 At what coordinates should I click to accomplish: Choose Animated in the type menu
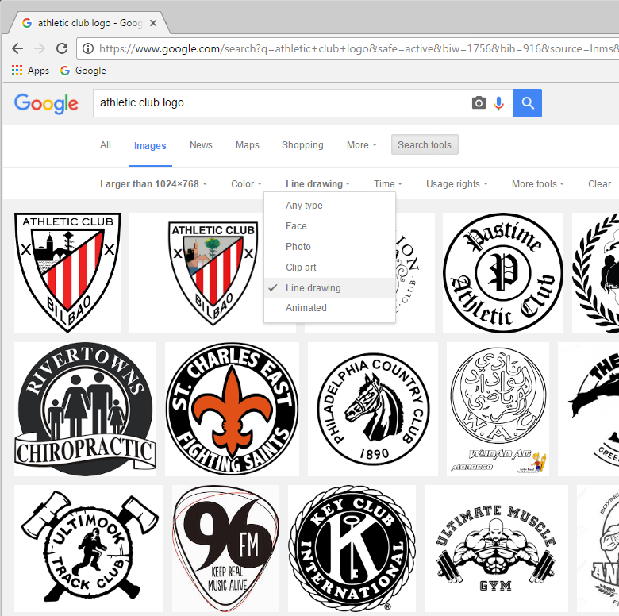tap(329, 308)
